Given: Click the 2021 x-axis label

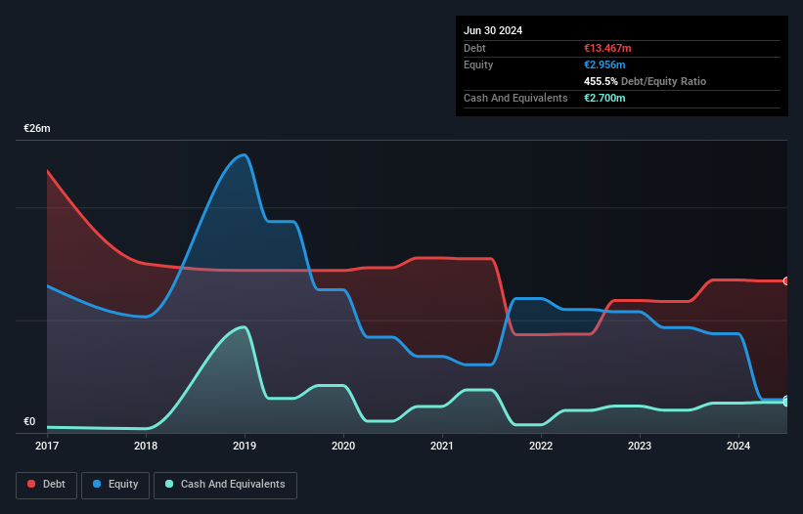Looking at the screenshot, I should point(442,446).
